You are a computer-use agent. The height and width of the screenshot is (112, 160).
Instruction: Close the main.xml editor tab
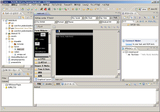(46, 13)
